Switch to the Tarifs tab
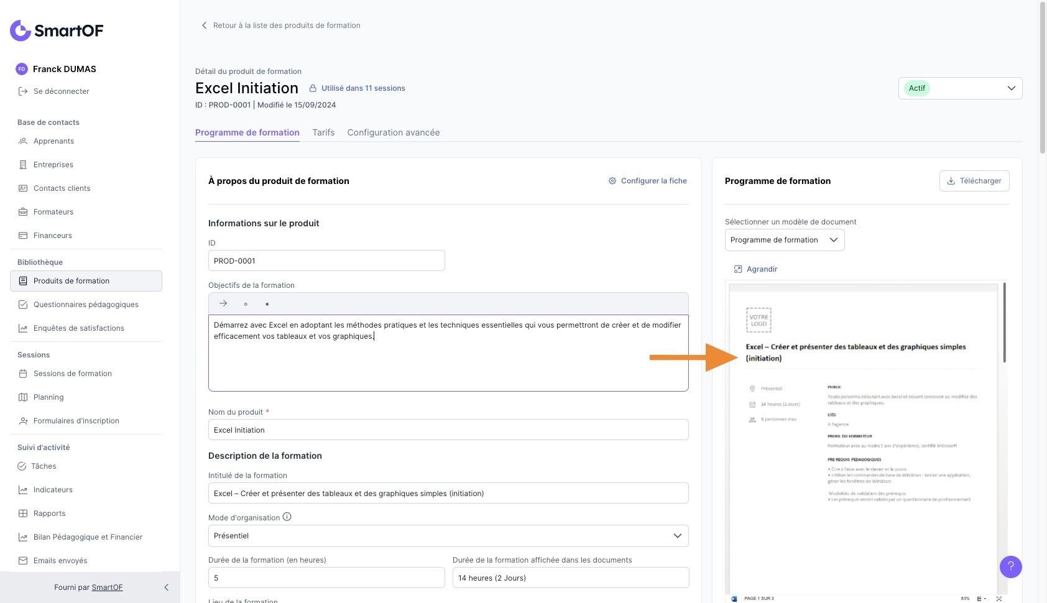 coord(323,132)
